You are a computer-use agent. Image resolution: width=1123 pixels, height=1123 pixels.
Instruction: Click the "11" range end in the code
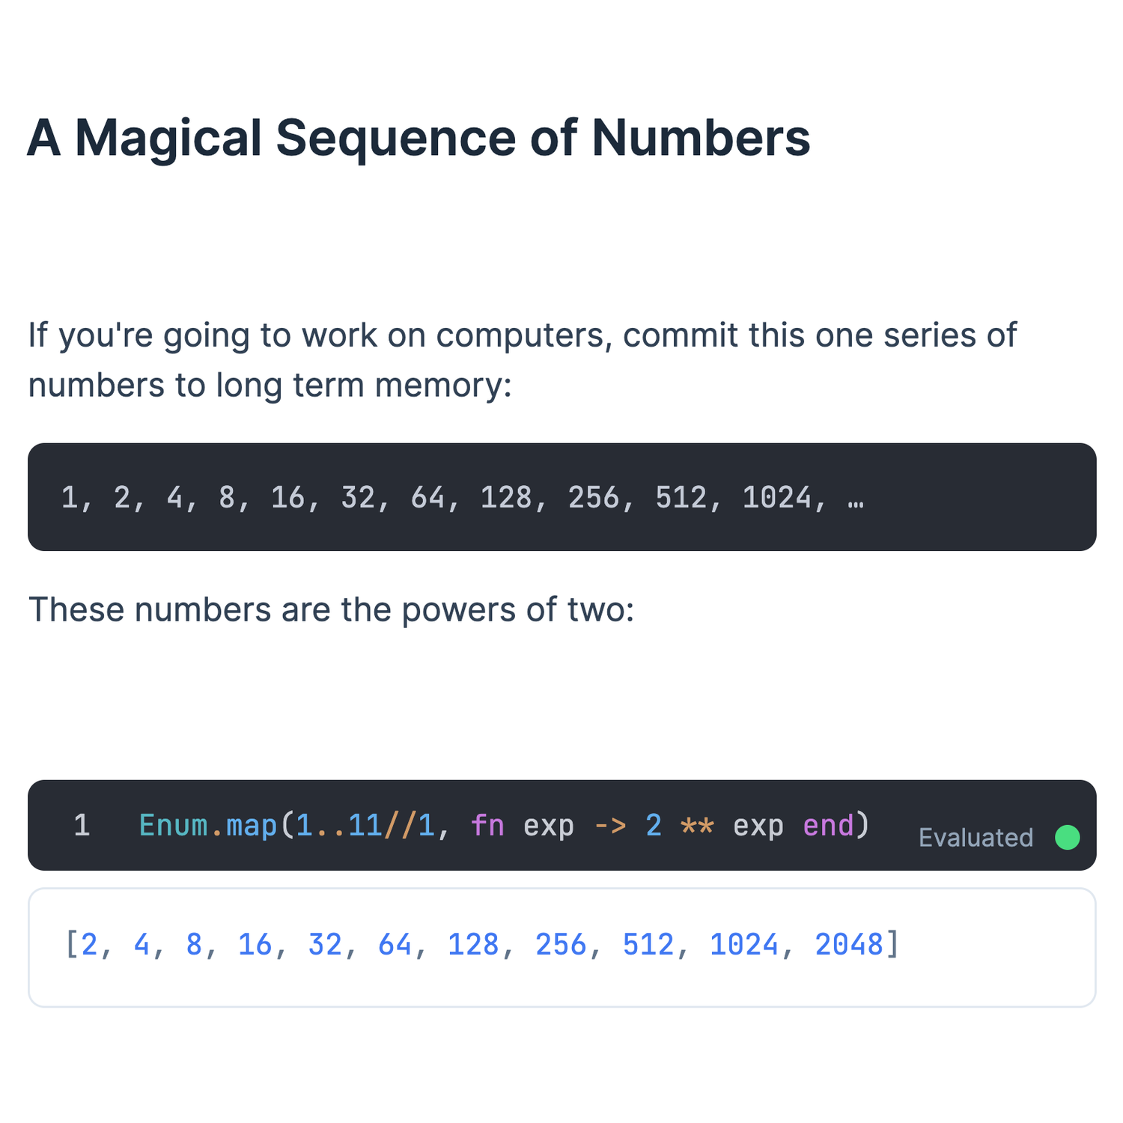click(x=365, y=826)
